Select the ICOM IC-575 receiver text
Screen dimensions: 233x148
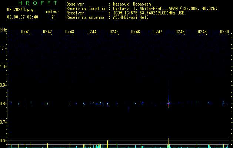pos(149,13)
